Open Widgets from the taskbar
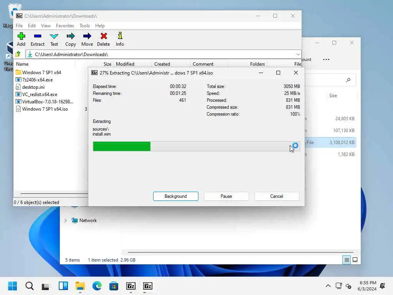 (63, 286)
